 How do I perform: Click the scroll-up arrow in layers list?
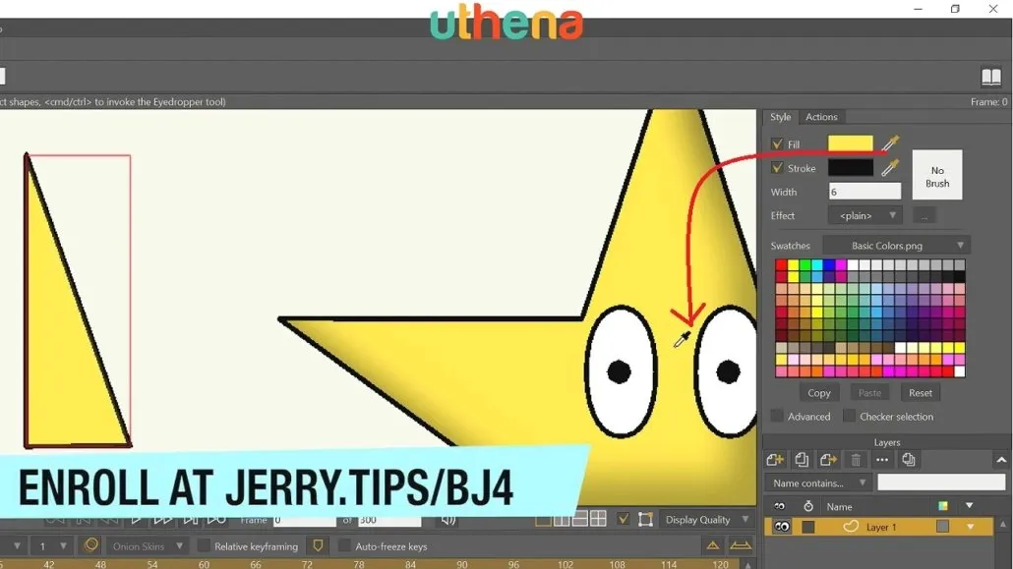point(1002,525)
